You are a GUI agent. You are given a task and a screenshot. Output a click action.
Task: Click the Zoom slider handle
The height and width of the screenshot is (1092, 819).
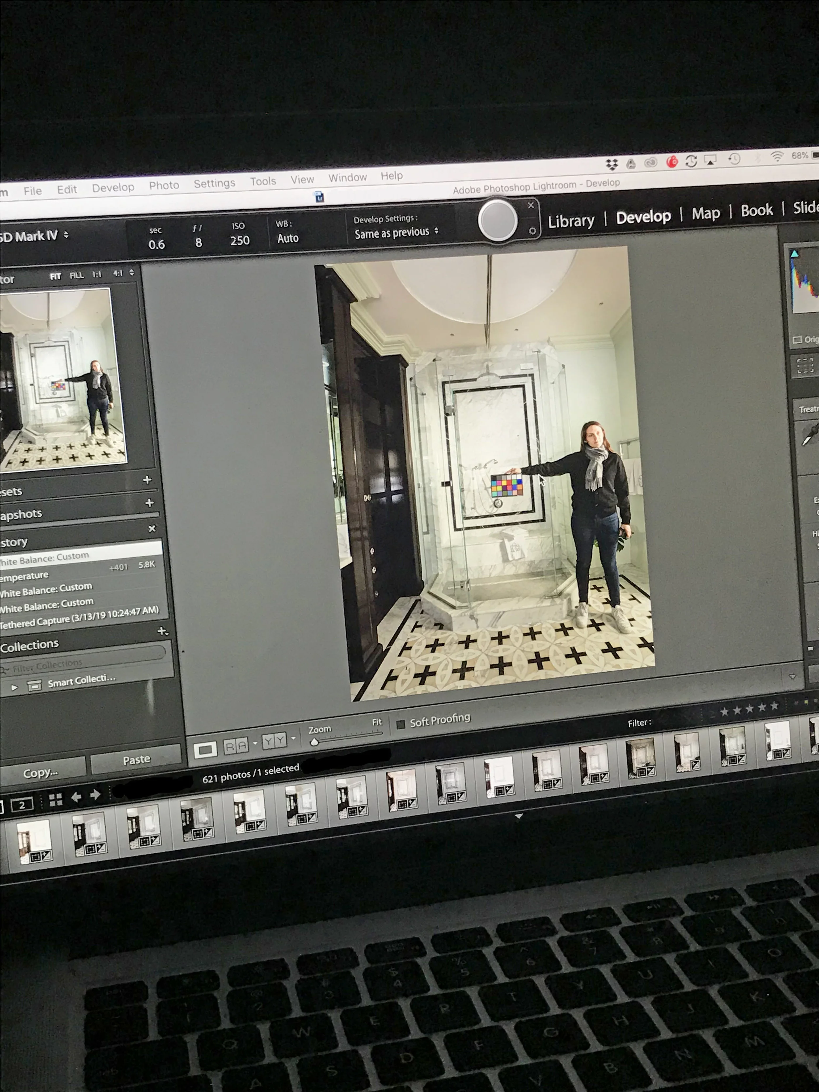[314, 742]
